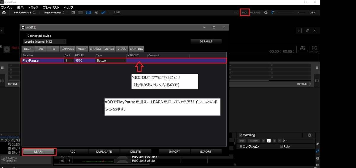The width and height of the screenshot is (356, 168).
Task: Click the MIDI button in top bar
Action: [245, 13]
